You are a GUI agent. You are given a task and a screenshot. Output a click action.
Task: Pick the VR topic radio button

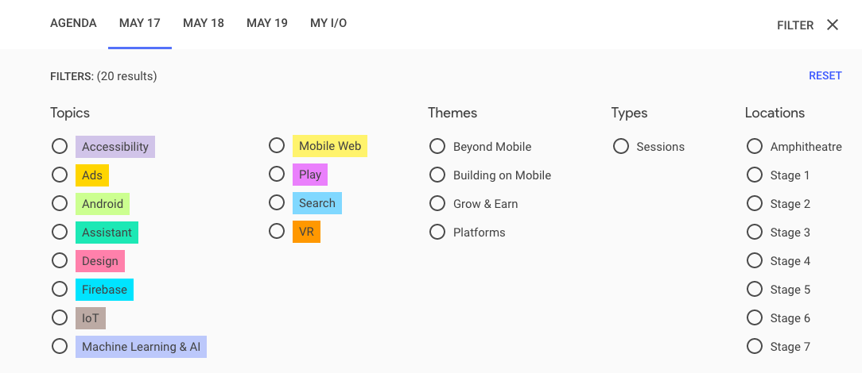(277, 232)
